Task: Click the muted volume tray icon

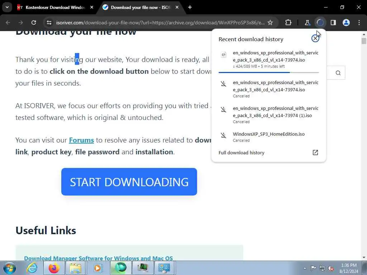Action: [331, 268]
